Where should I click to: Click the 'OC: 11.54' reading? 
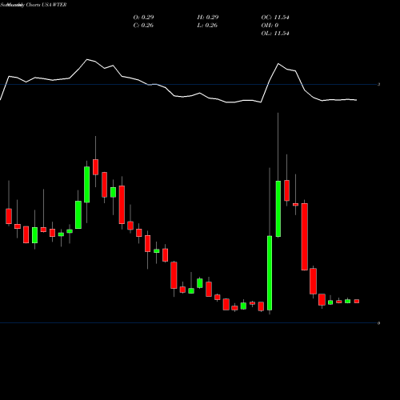[x=275, y=17]
